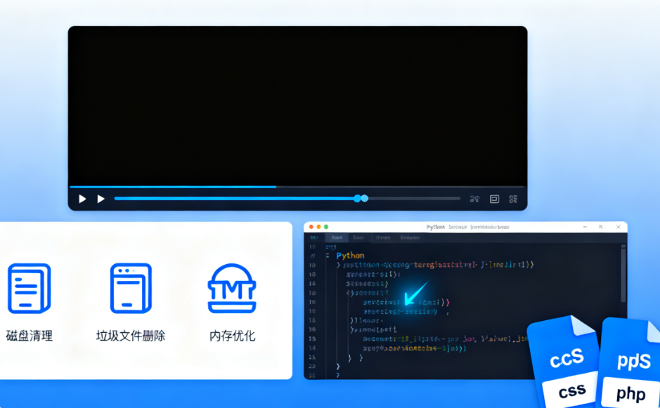Click the green macOS button on code editor
The height and width of the screenshot is (408, 660).
tap(325, 227)
